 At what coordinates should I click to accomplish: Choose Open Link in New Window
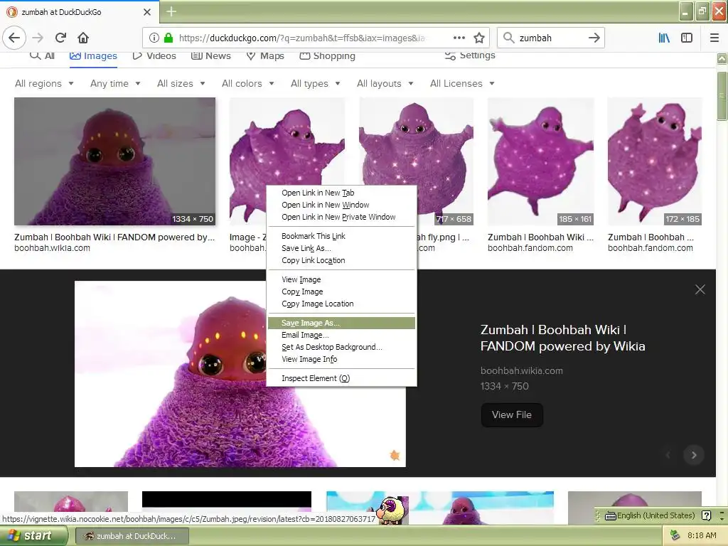coord(342,205)
